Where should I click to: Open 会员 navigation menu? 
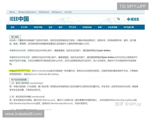tap(50, 27)
